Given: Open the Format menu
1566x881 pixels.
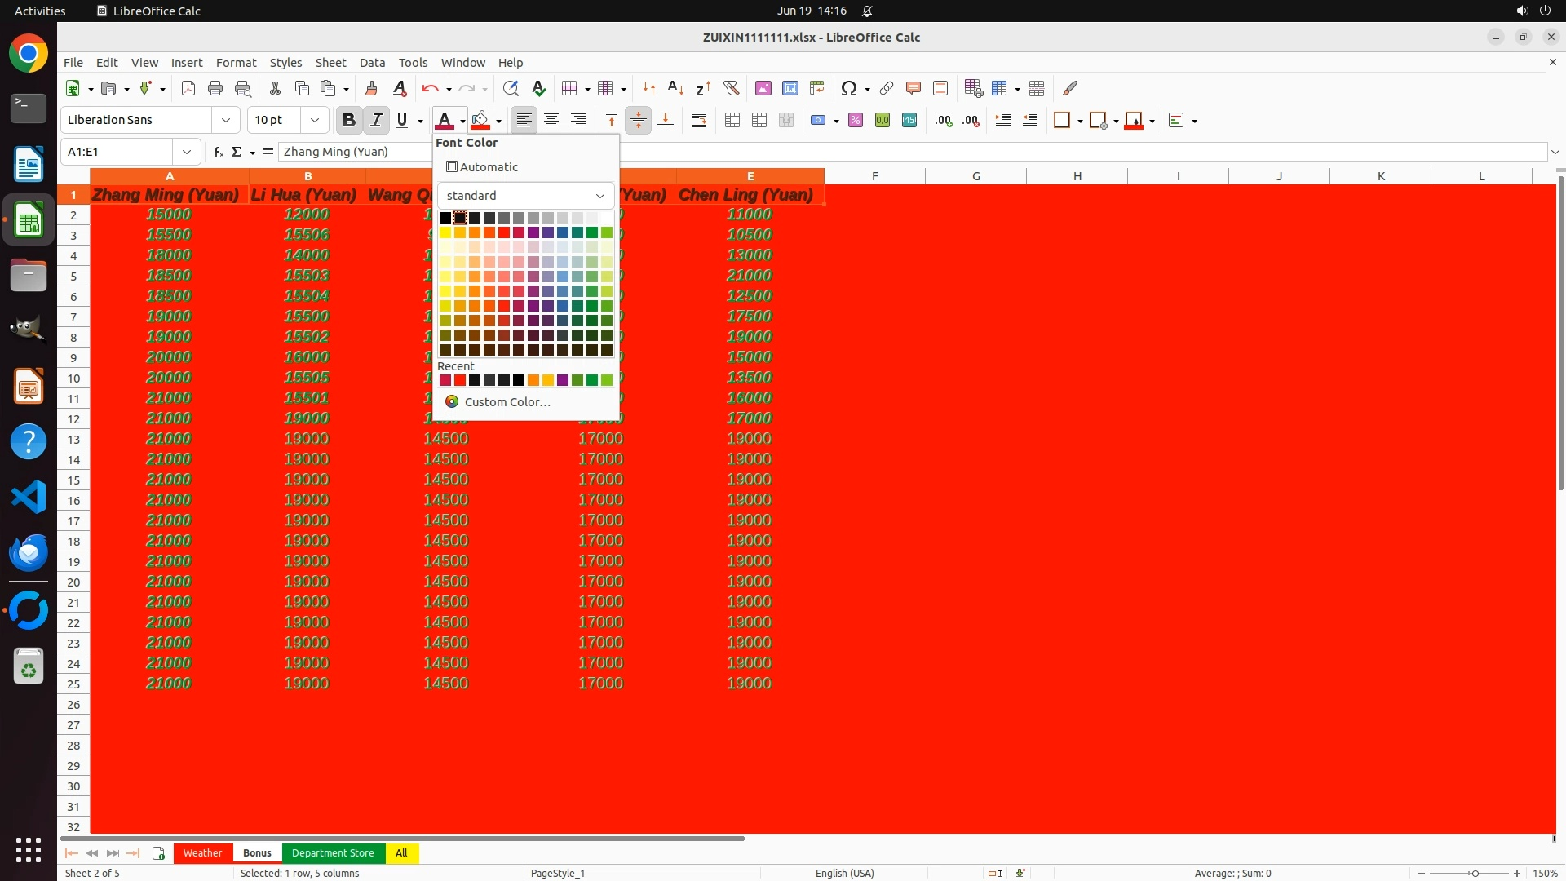Looking at the screenshot, I should [236, 63].
